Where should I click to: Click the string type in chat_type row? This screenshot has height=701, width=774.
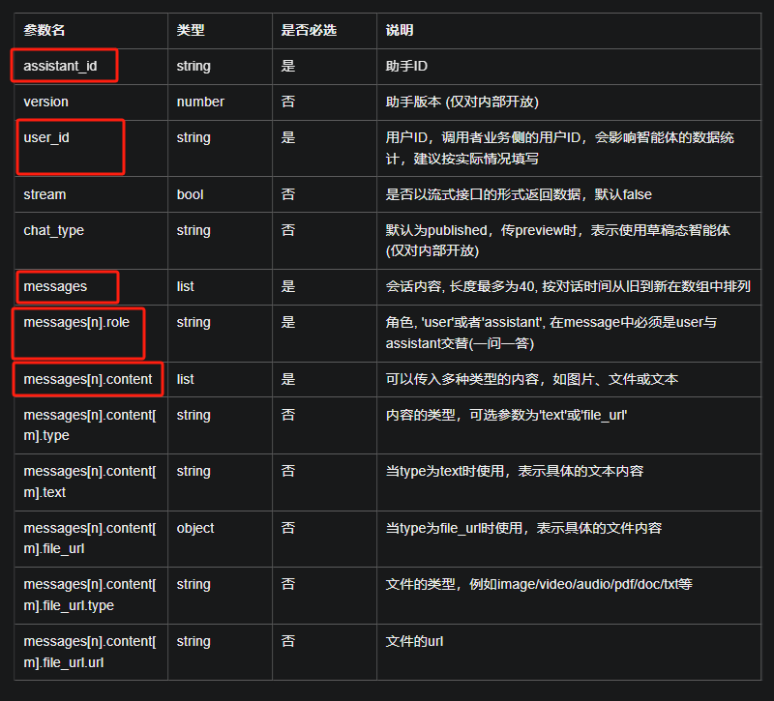pos(193,230)
